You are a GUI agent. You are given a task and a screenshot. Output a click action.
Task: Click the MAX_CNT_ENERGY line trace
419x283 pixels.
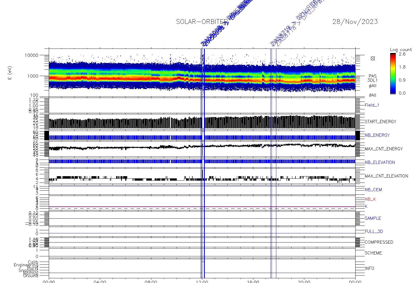point(202,146)
